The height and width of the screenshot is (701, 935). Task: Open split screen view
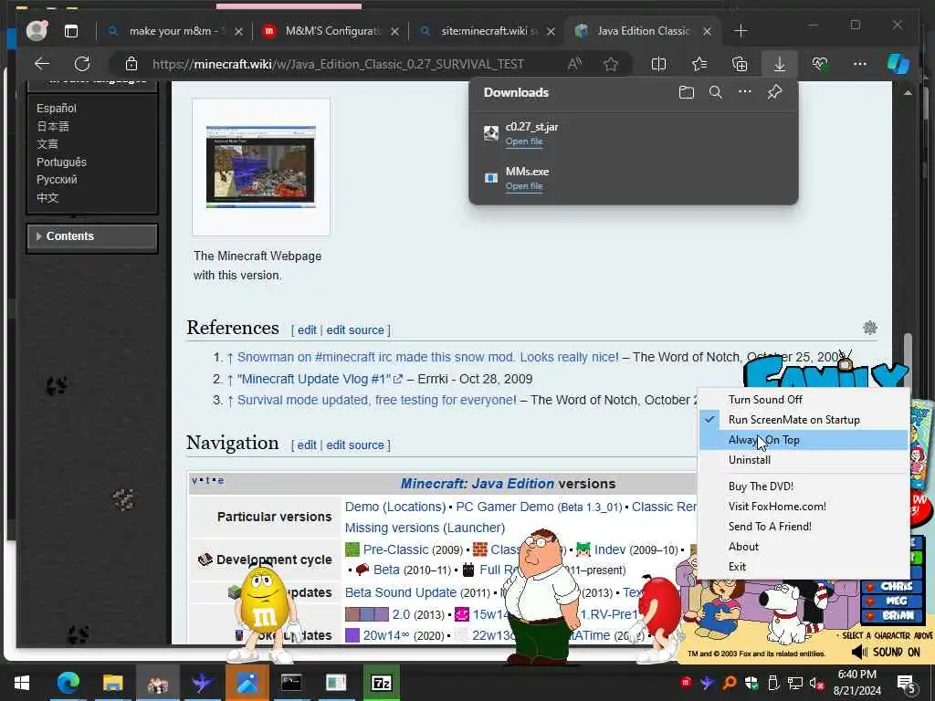point(659,64)
